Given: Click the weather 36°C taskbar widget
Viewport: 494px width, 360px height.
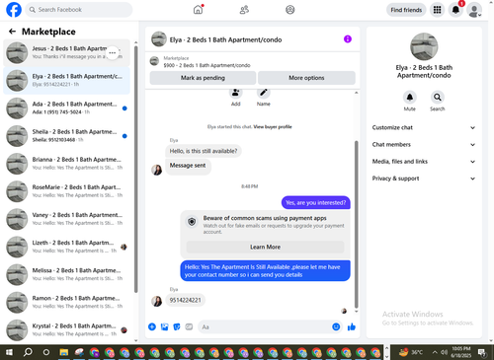Looking at the screenshot, I should [x=411, y=352].
